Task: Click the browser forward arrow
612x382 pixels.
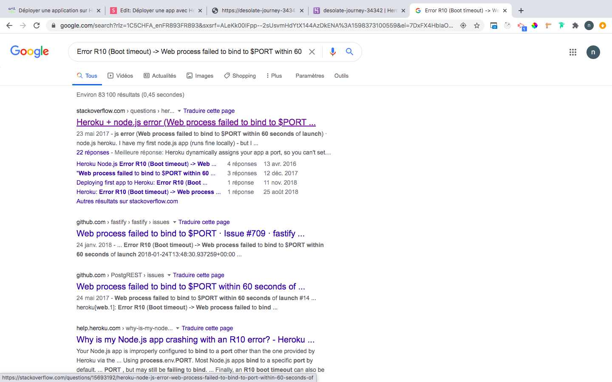Action: tap(23, 25)
